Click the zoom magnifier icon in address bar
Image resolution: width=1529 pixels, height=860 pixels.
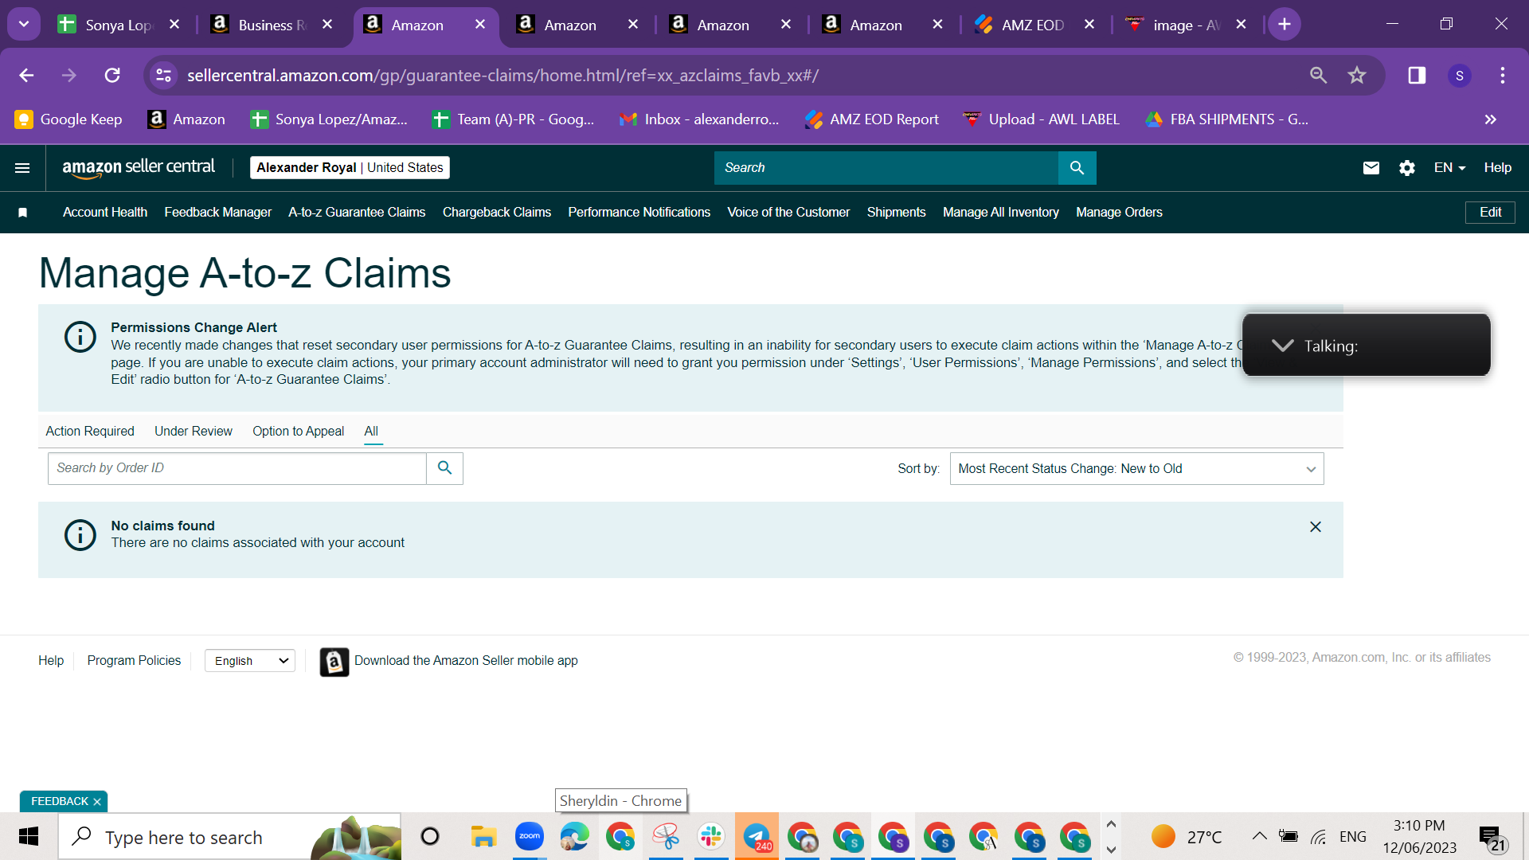coord(1319,76)
